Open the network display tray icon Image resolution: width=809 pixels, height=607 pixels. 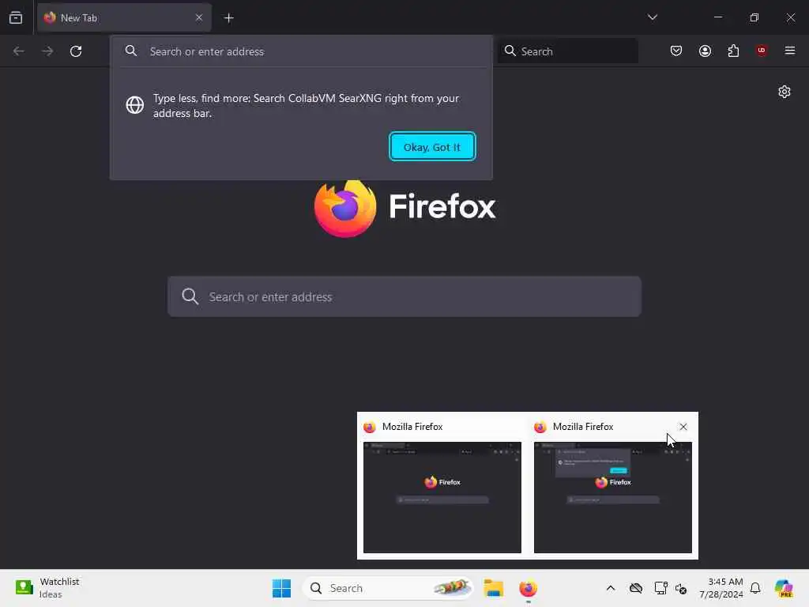[660, 588]
